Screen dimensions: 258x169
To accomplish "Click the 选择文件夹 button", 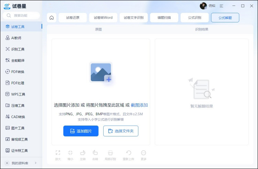I will pos(121,131).
